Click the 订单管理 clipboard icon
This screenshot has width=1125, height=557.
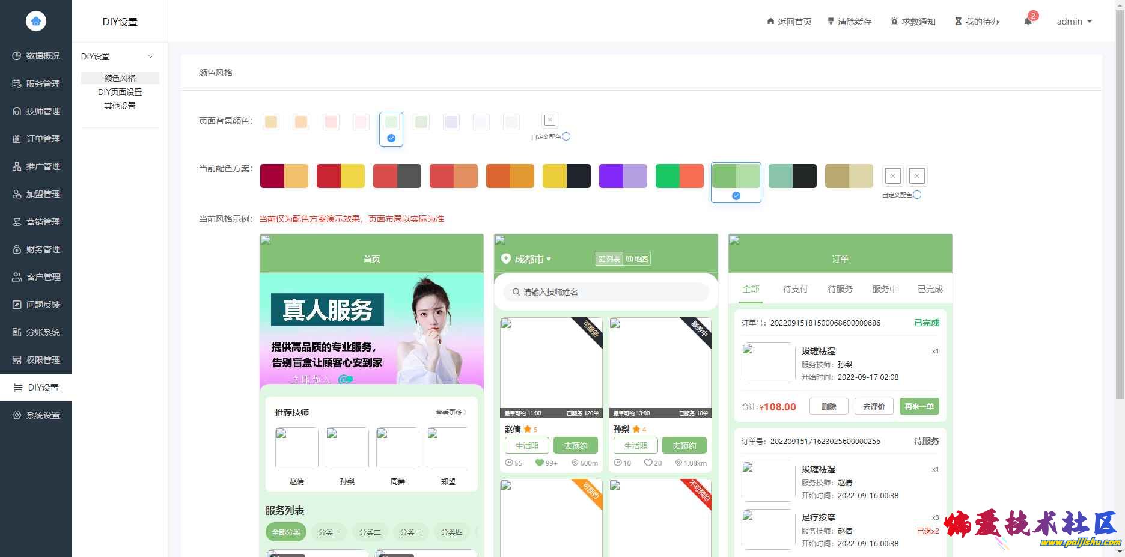coord(17,139)
